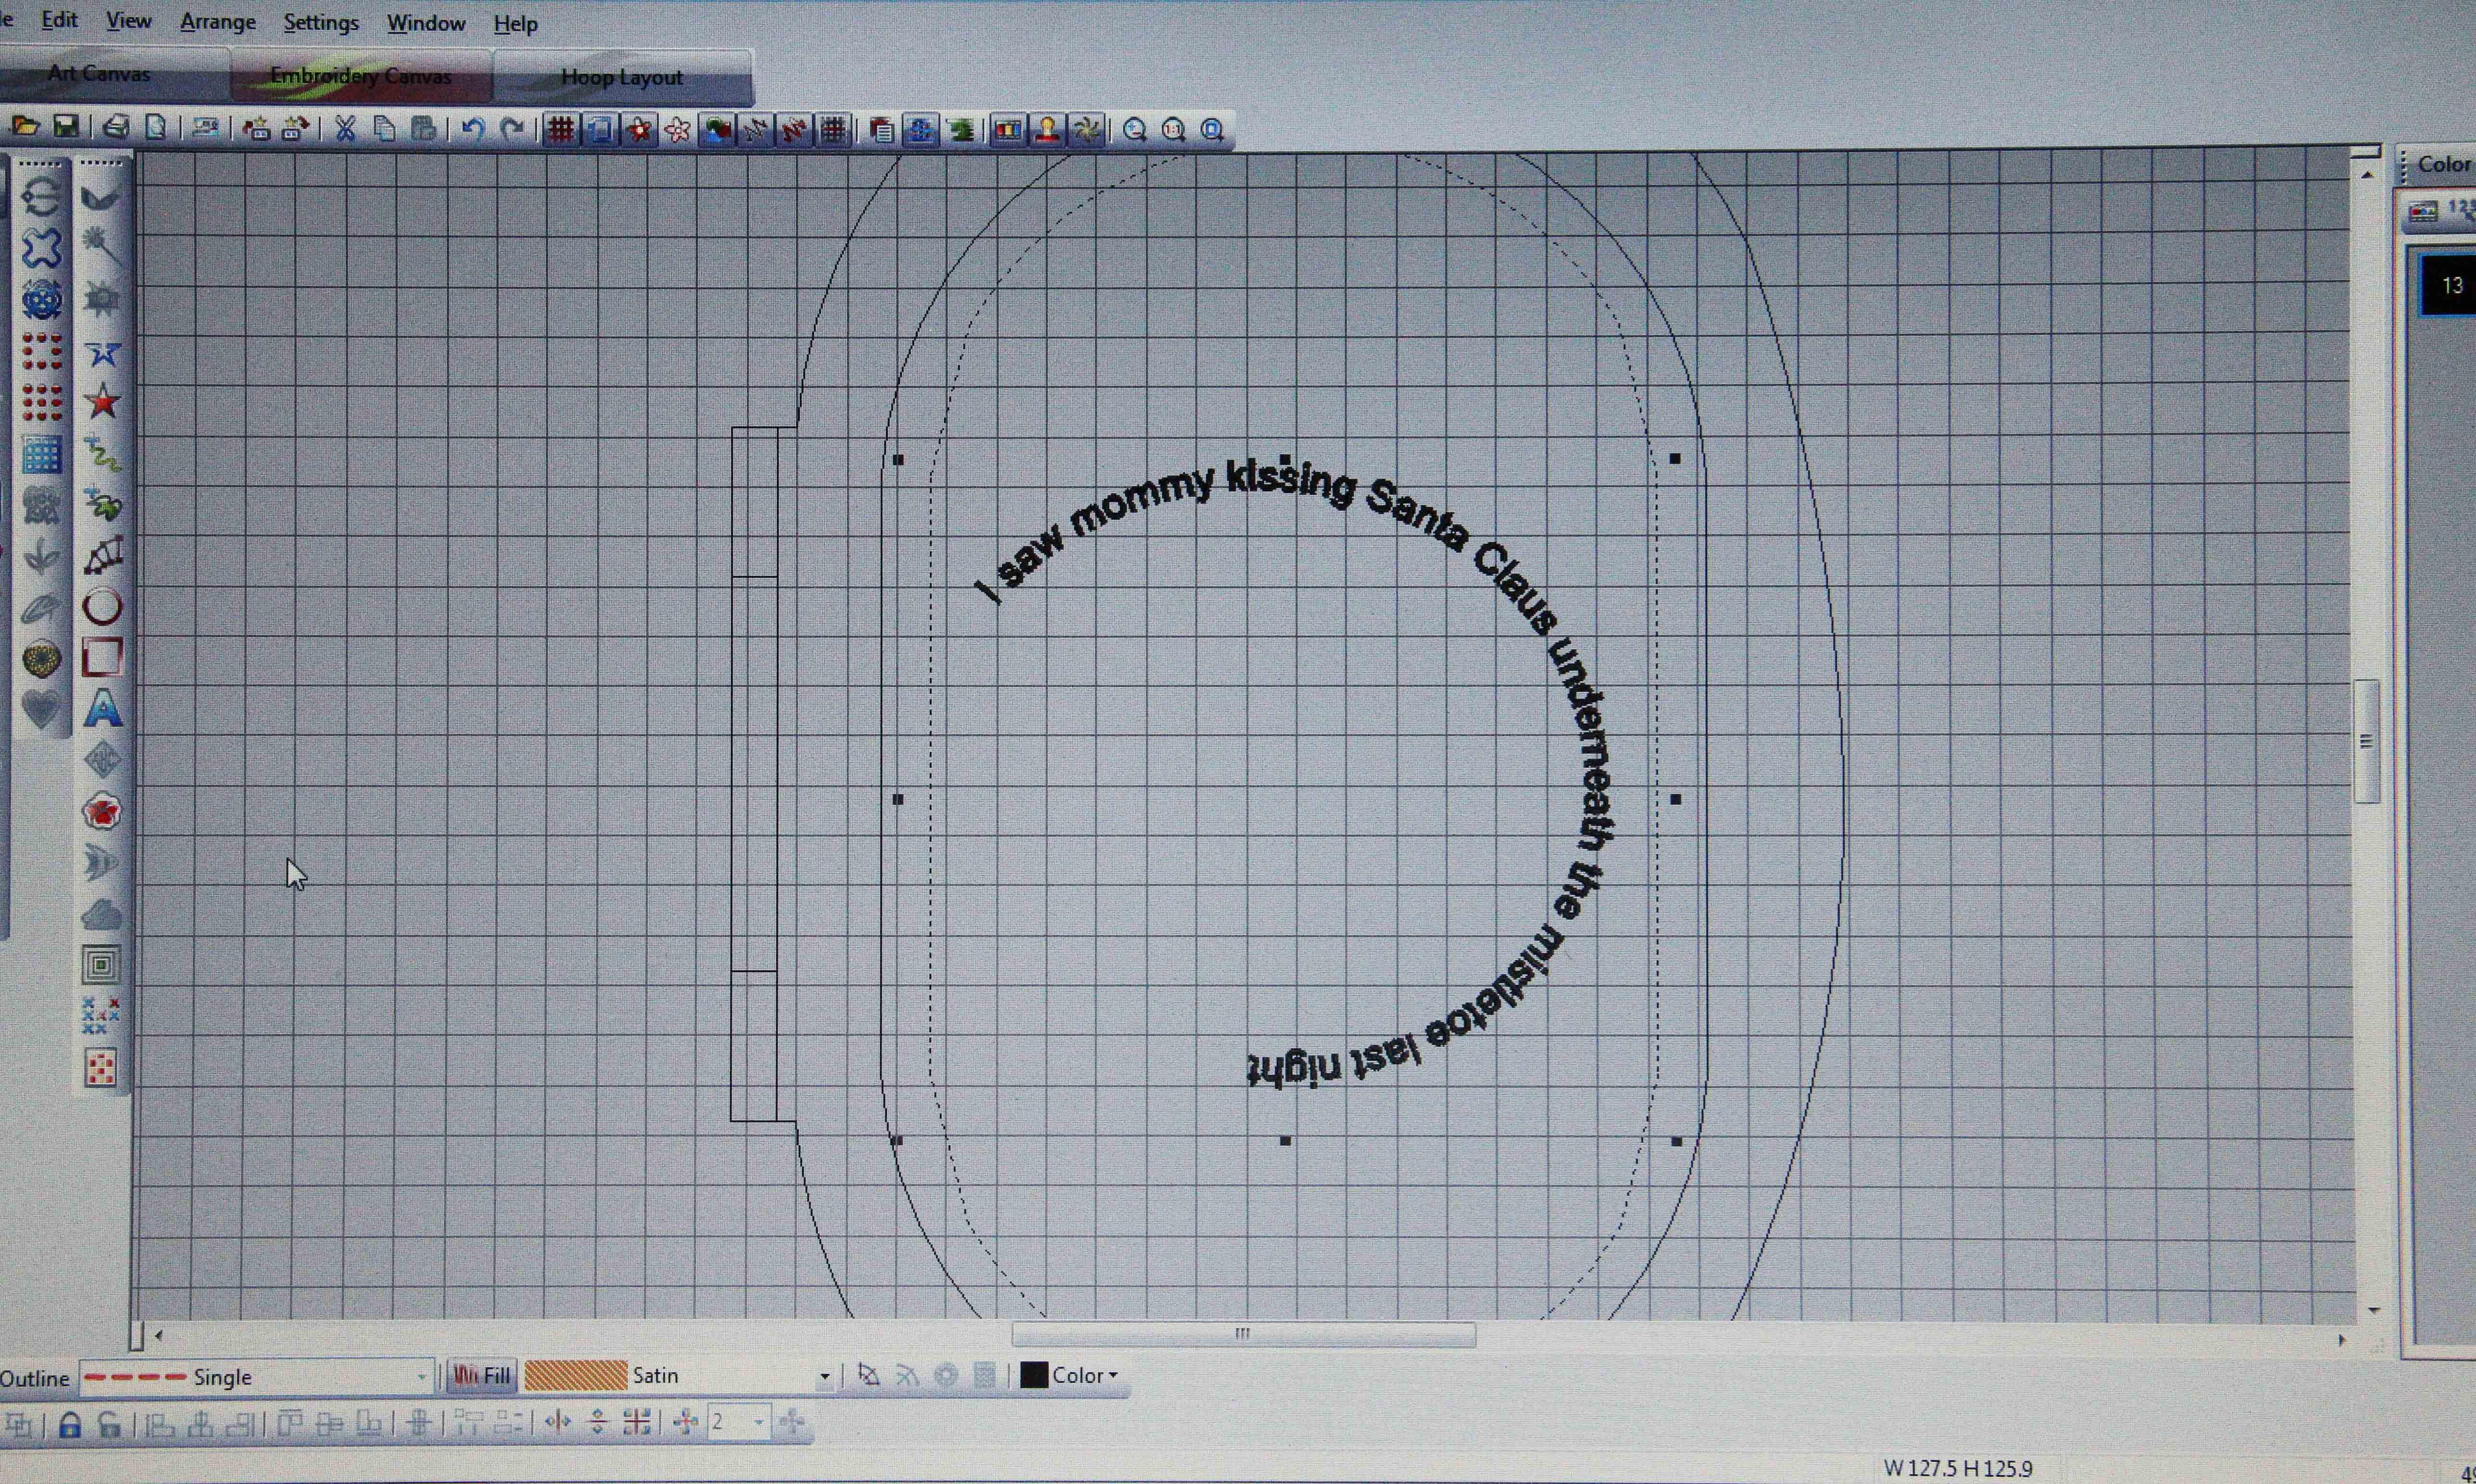Click the blue Lock icon

click(69, 1424)
